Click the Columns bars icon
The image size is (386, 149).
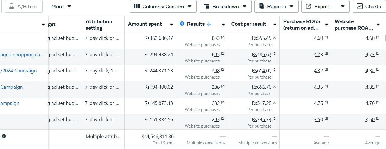point(136,7)
